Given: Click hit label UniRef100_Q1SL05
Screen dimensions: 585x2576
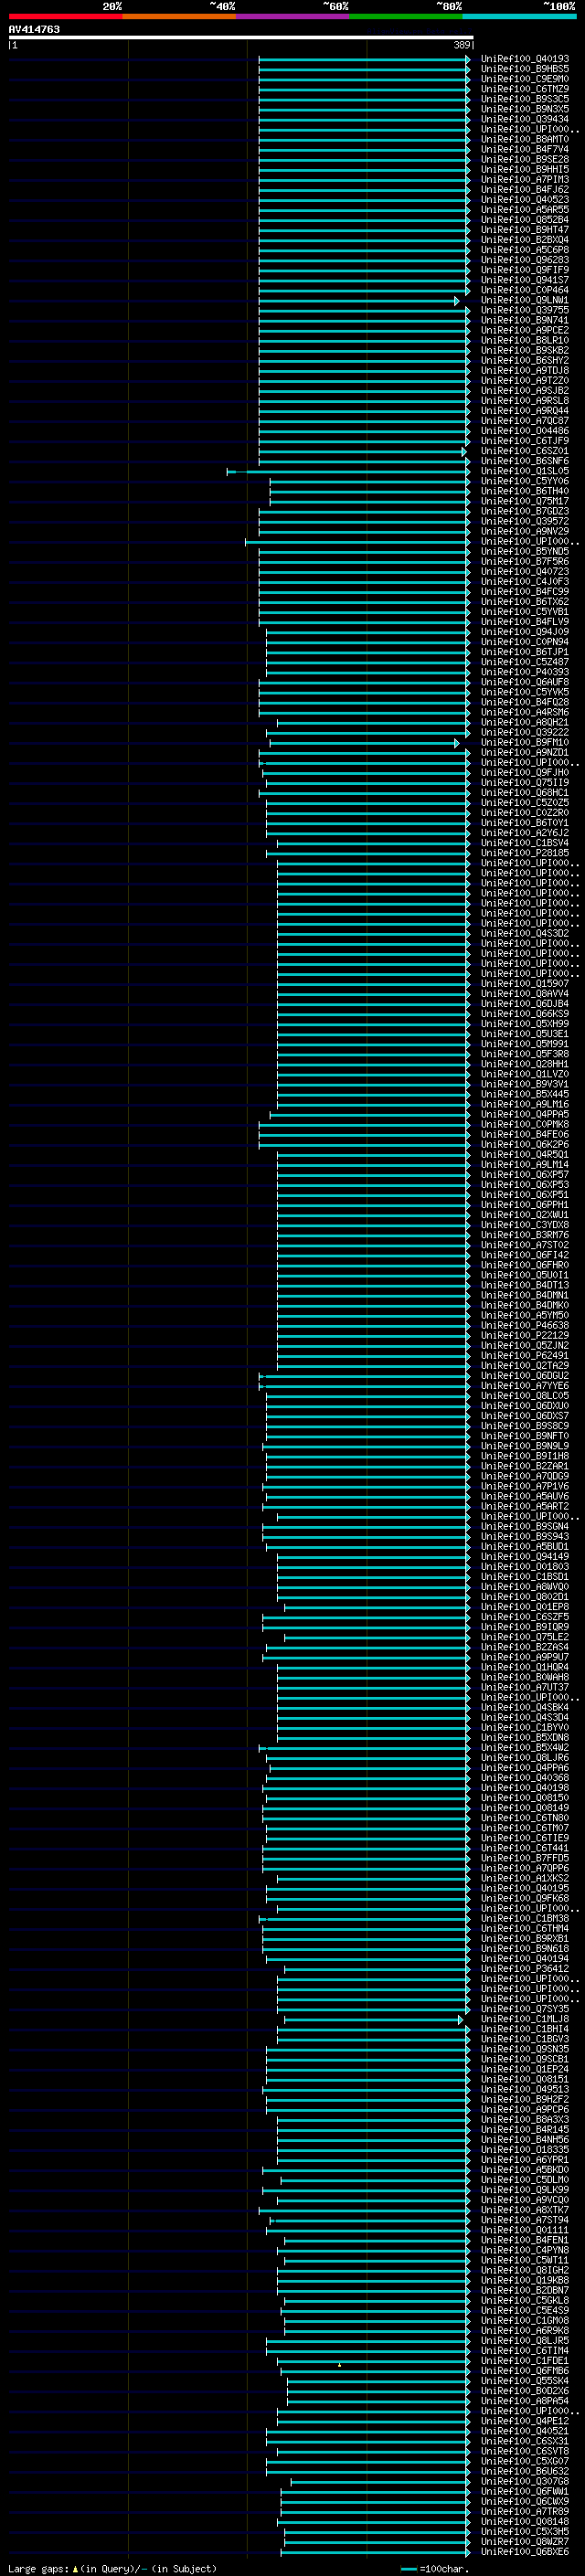Looking at the screenshot, I should pyautogui.click(x=524, y=471).
